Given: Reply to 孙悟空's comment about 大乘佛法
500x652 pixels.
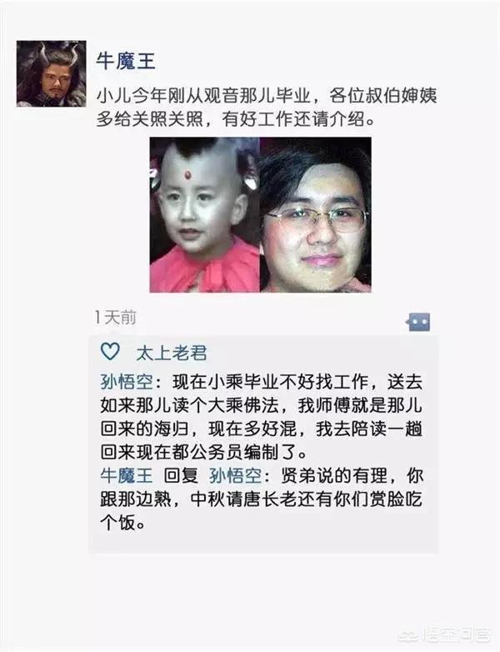Looking at the screenshot, I should pyautogui.click(x=262, y=417).
